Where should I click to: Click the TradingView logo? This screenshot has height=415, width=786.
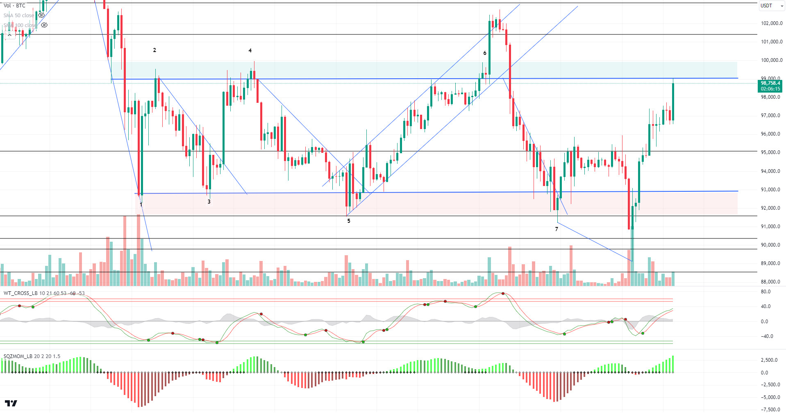coord(11,404)
